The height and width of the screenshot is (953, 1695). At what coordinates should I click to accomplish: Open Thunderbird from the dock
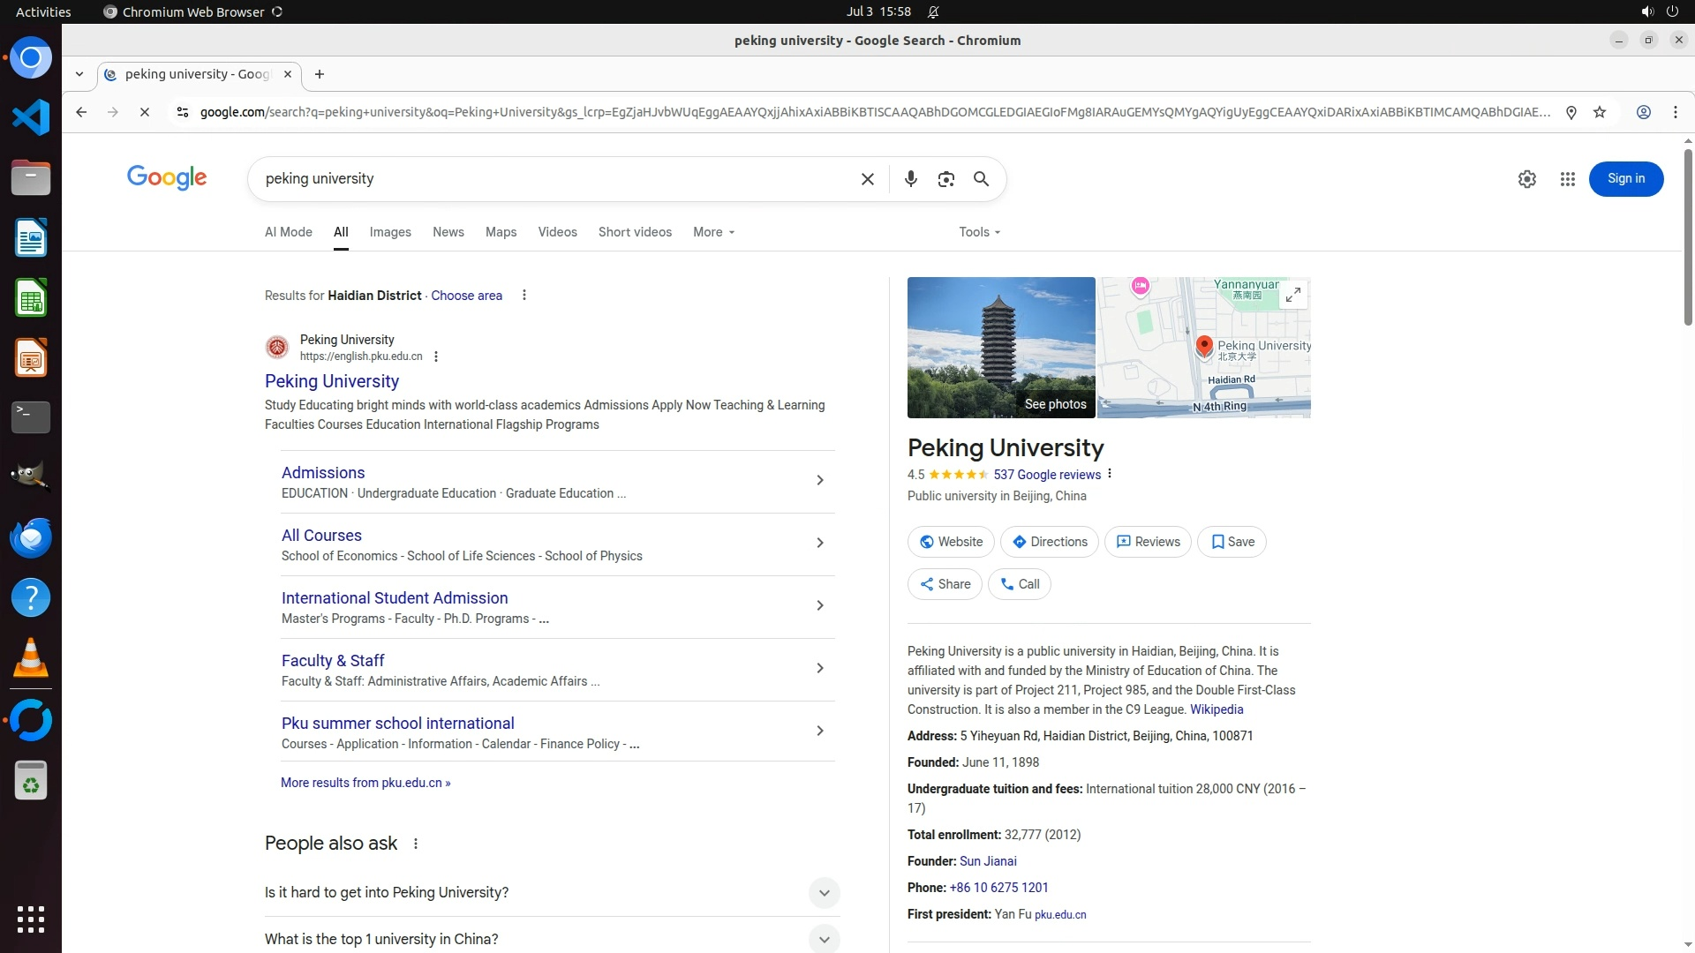coord(31,538)
